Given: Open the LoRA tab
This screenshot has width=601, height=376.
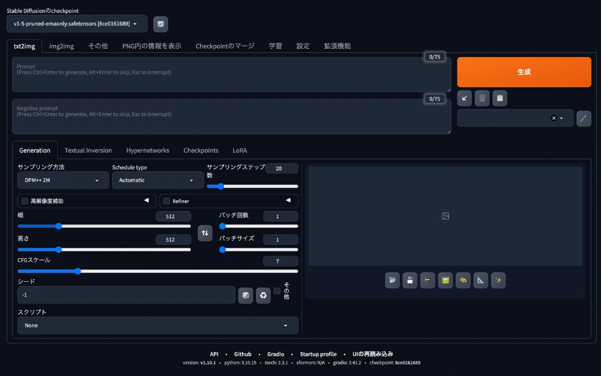Looking at the screenshot, I should 240,150.
